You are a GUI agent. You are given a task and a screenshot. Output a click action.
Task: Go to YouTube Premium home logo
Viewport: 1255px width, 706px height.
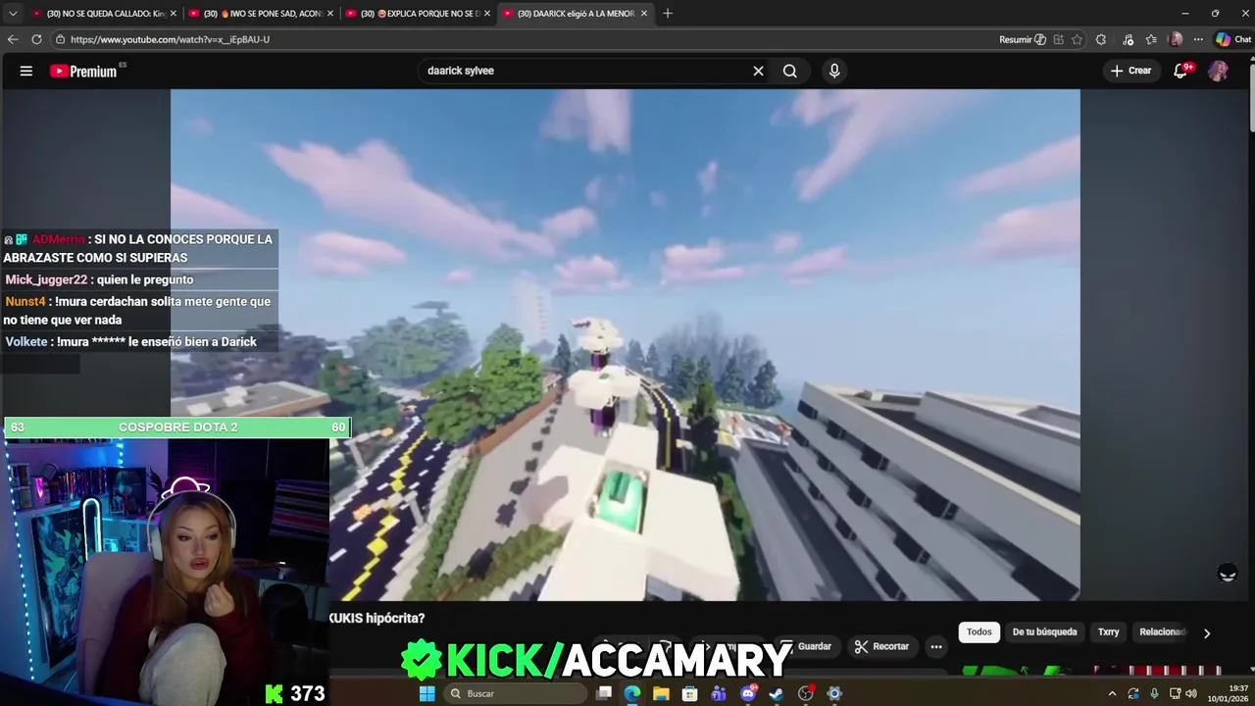[83, 71]
